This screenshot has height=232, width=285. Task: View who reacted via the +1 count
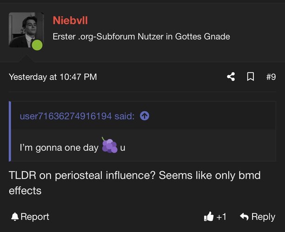point(221,217)
